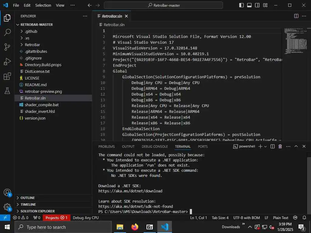Split the editor to the right
Screen dimensions: 311x233
pos(296,16)
